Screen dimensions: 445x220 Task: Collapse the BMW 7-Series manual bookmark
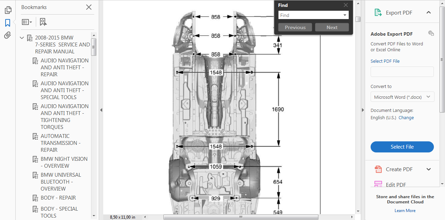(x=22, y=38)
